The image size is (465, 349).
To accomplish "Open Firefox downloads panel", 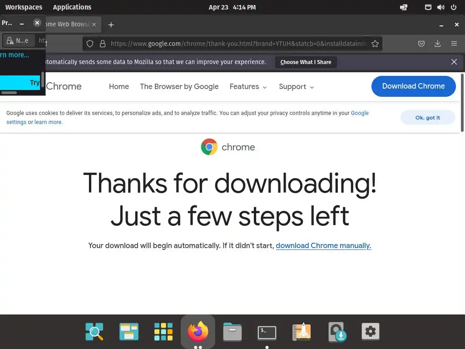I will coord(437,44).
